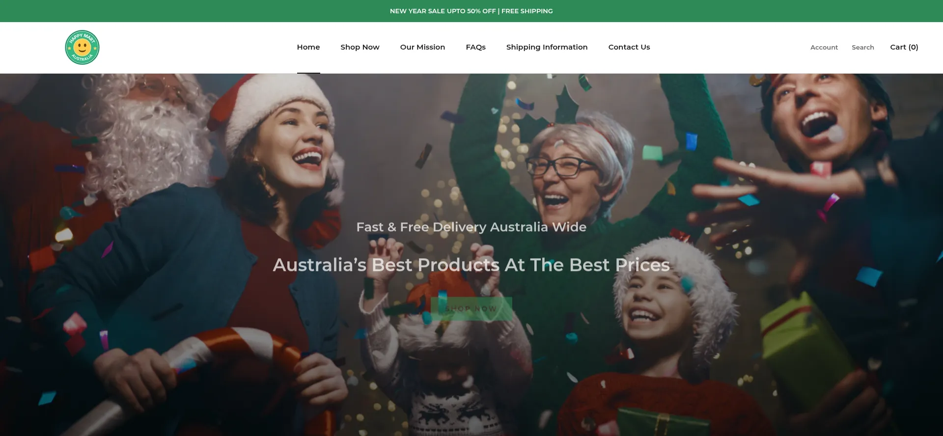Viewport: 943px width, 436px height.
Task: Click the Australia's Best Products headline
Action: pos(471,265)
